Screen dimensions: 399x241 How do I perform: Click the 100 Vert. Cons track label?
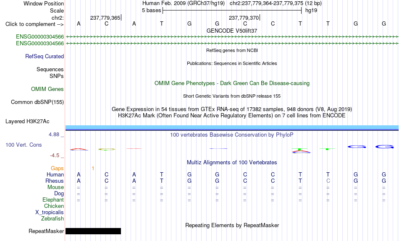pos(24,145)
